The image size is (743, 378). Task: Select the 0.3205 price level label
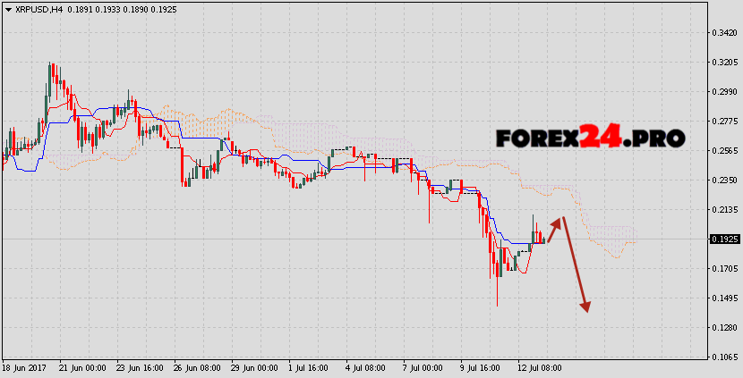coord(724,63)
